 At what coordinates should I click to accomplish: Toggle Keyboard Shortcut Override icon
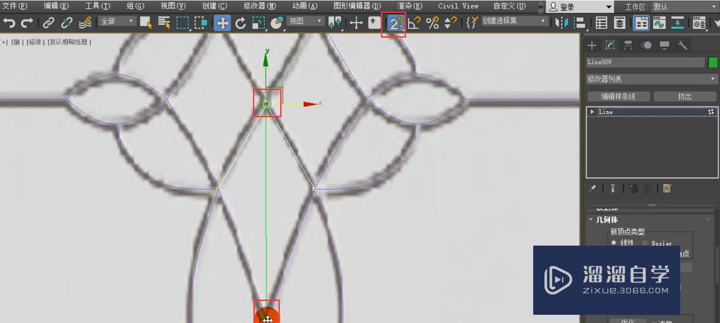coord(374,22)
